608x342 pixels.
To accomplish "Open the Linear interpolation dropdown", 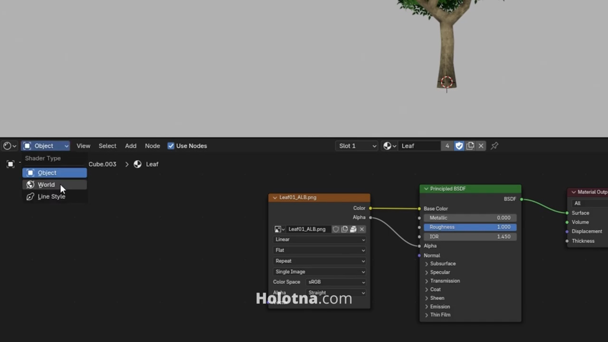I will point(320,239).
